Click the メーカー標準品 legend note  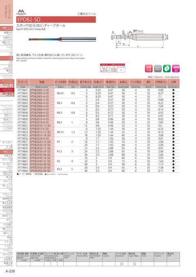(24, 174)
